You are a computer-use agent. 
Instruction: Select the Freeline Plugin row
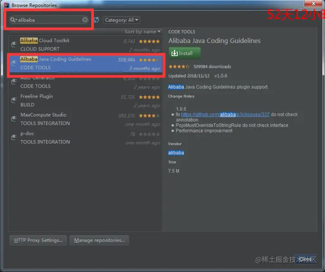(x=86, y=100)
